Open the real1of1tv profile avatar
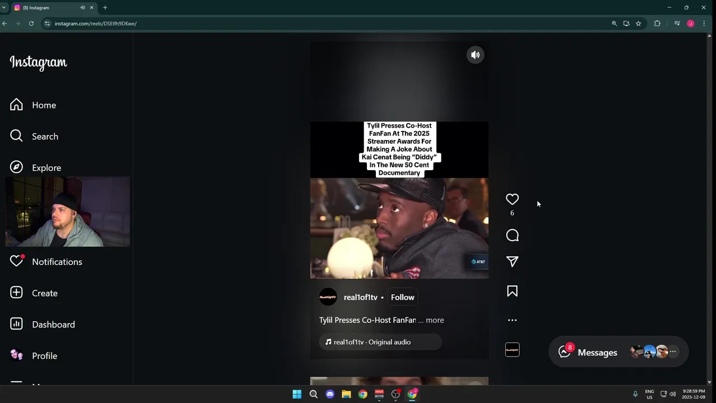716x403 pixels. [x=328, y=297]
